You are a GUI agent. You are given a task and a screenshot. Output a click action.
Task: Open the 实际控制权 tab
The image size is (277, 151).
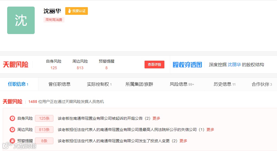(x=99, y=84)
